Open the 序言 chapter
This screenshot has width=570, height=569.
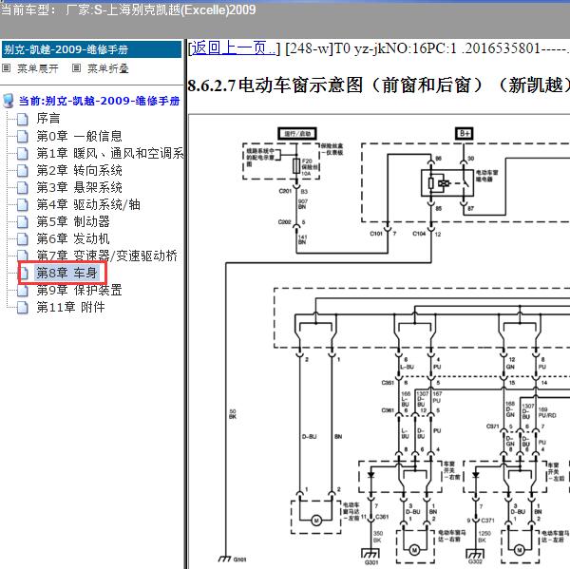(x=48, y=119)
